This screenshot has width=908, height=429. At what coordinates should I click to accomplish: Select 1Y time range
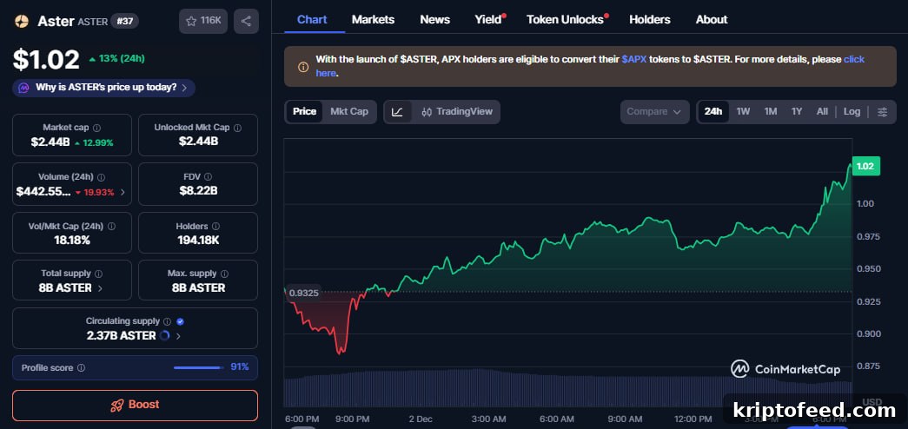(797, 112)
